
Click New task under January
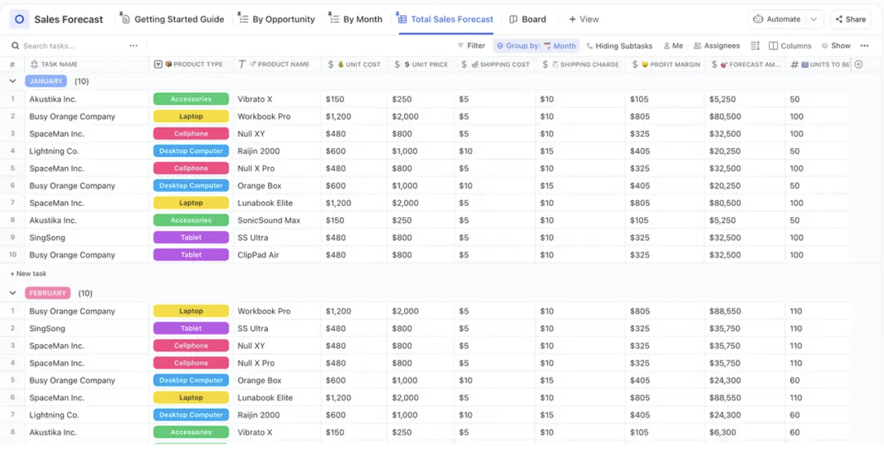tap(28, 274)
